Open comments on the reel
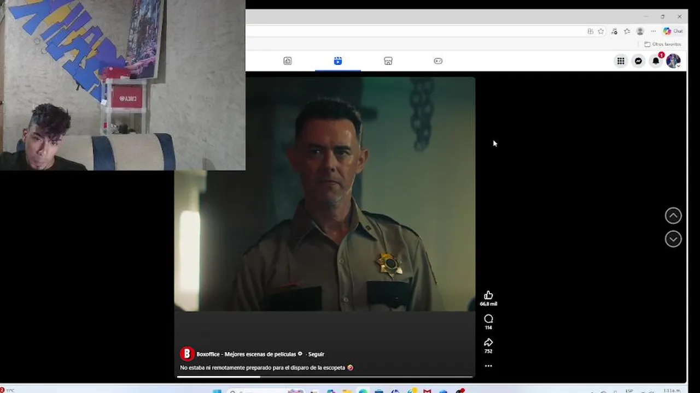 488,319
